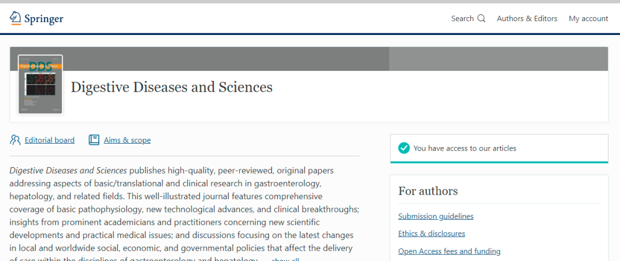Click the teal access checkmark icon
Image resolution: width=620 pixels, height=261 pixels.
tap(404, 148)
